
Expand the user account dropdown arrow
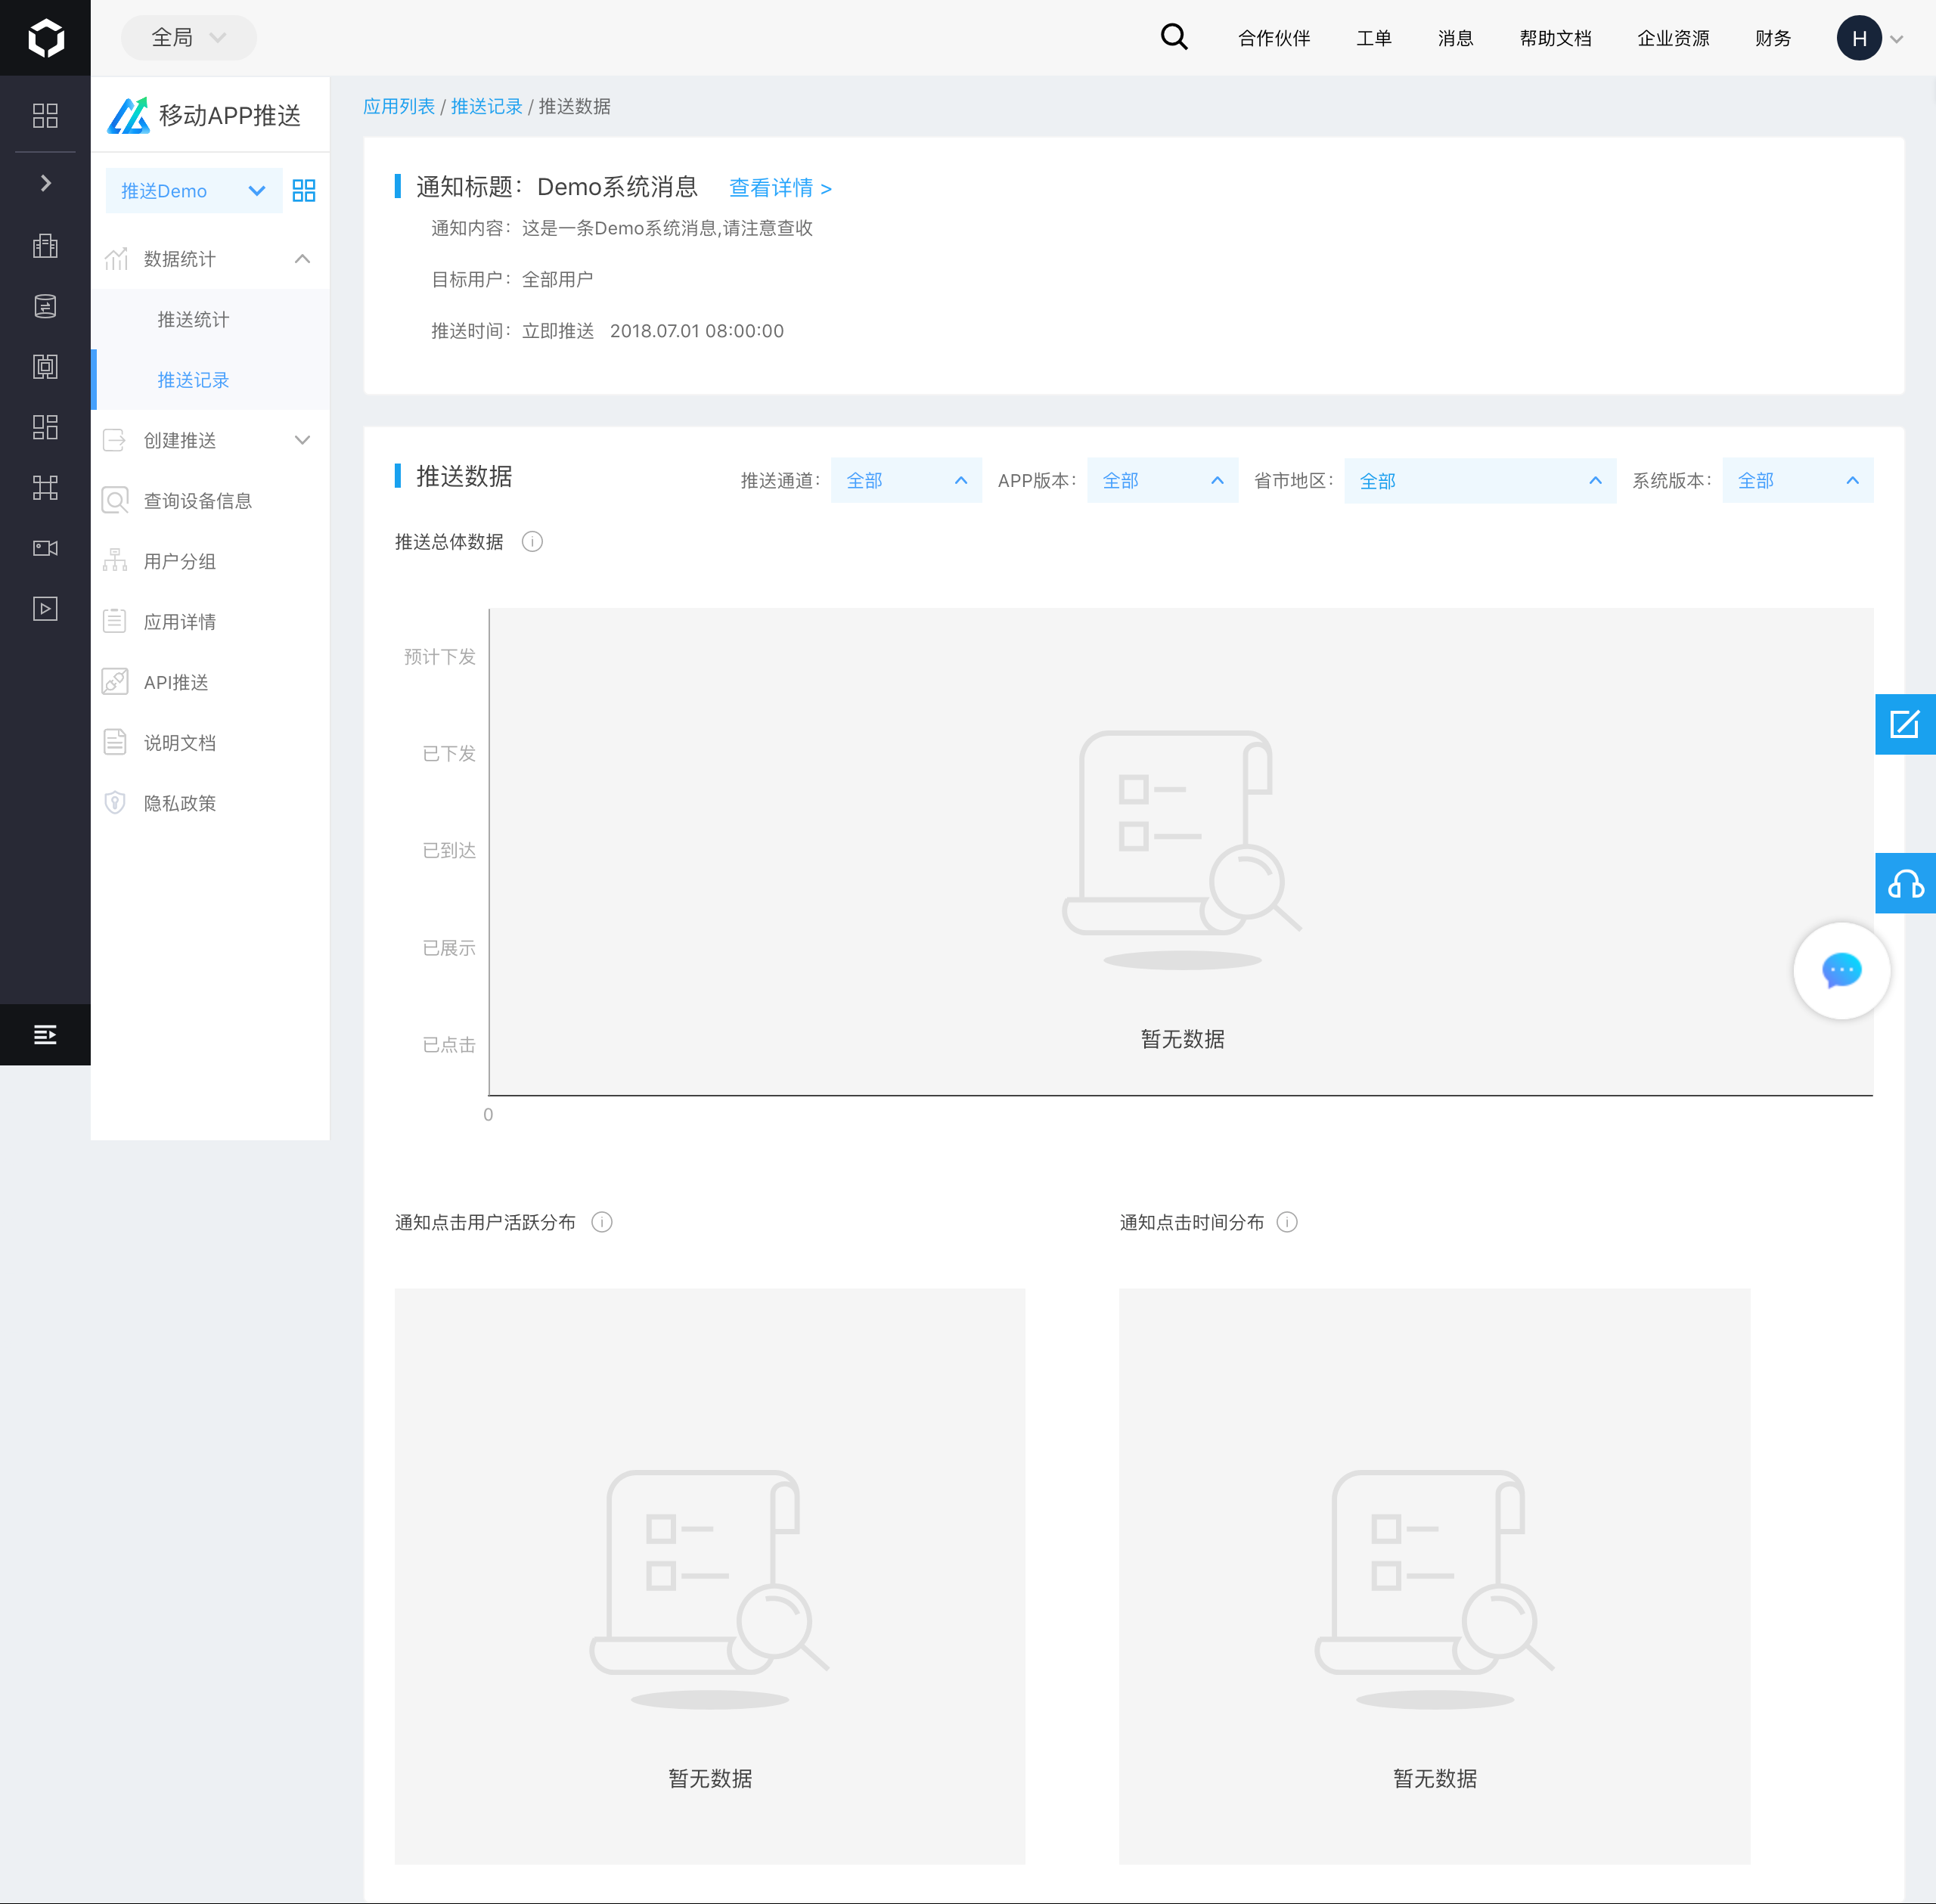(1896, 40)
